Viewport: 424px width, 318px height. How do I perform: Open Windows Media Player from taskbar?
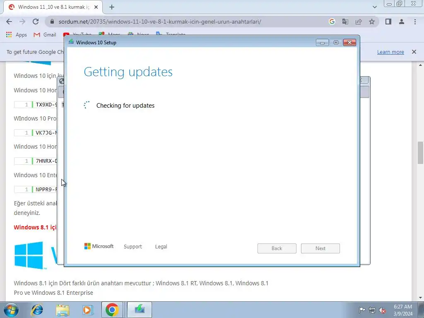tap(87, 310)
